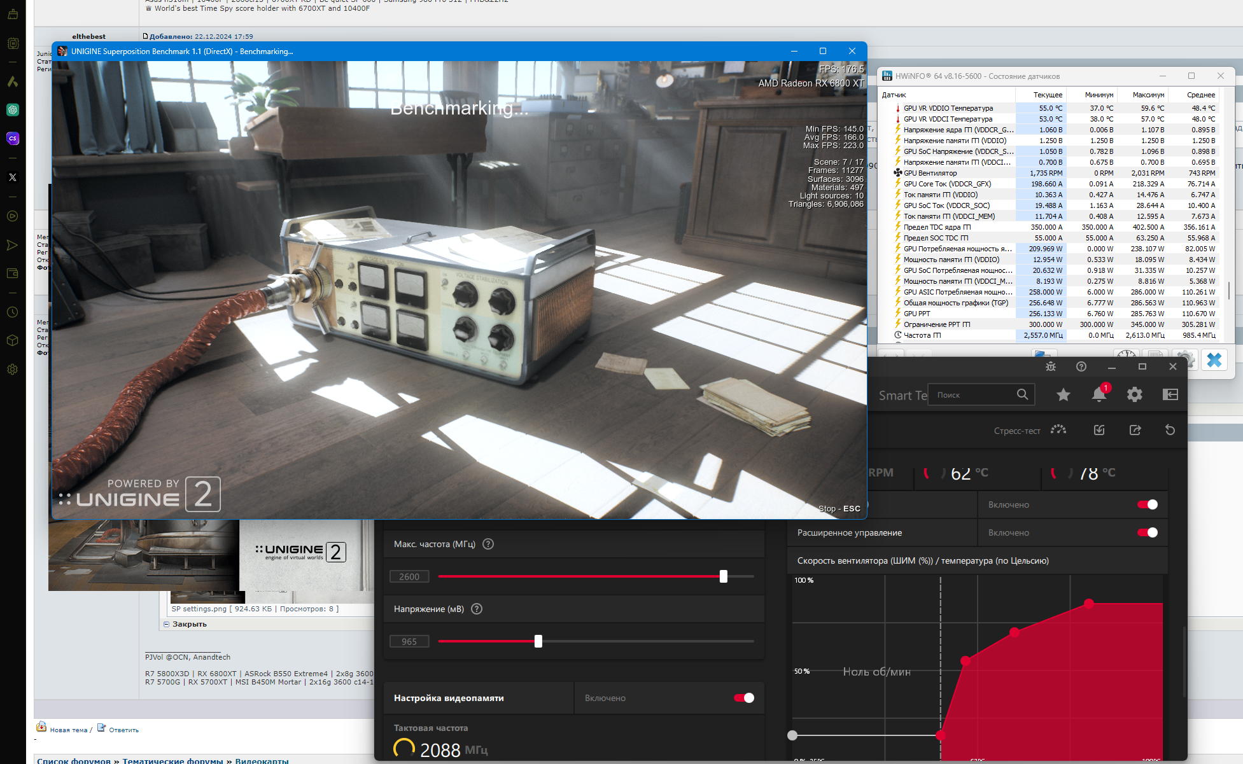Open the notifications bell with badge
The width and height of the screenshot is (1243, 764).
(x=1099, y=394)
